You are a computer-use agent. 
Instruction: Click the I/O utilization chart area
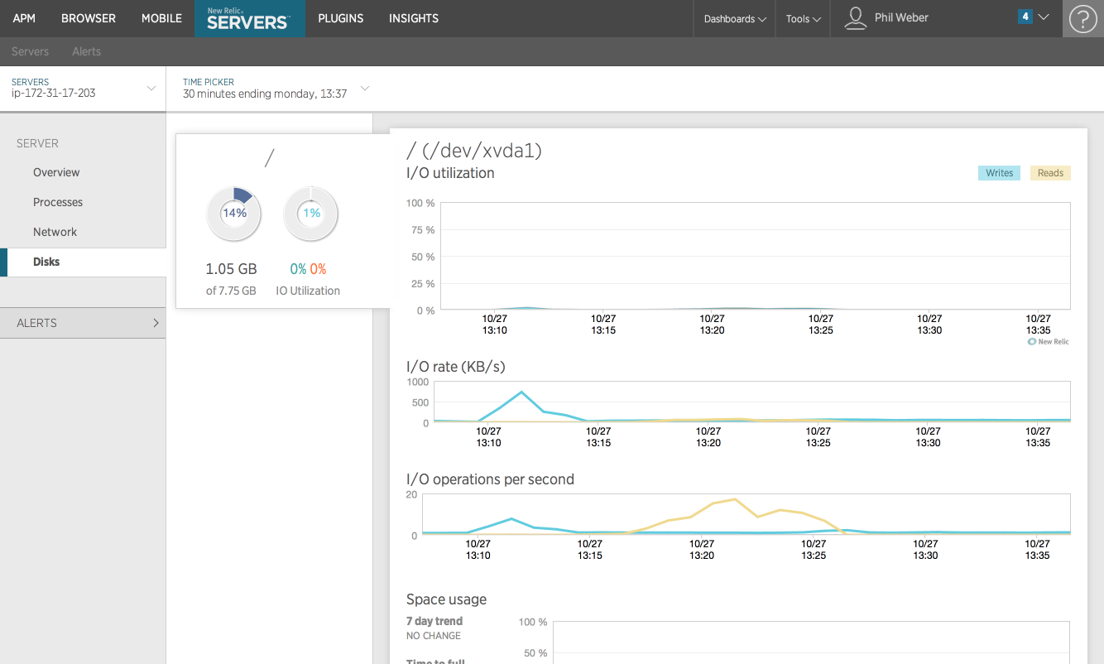pos(755,257)
